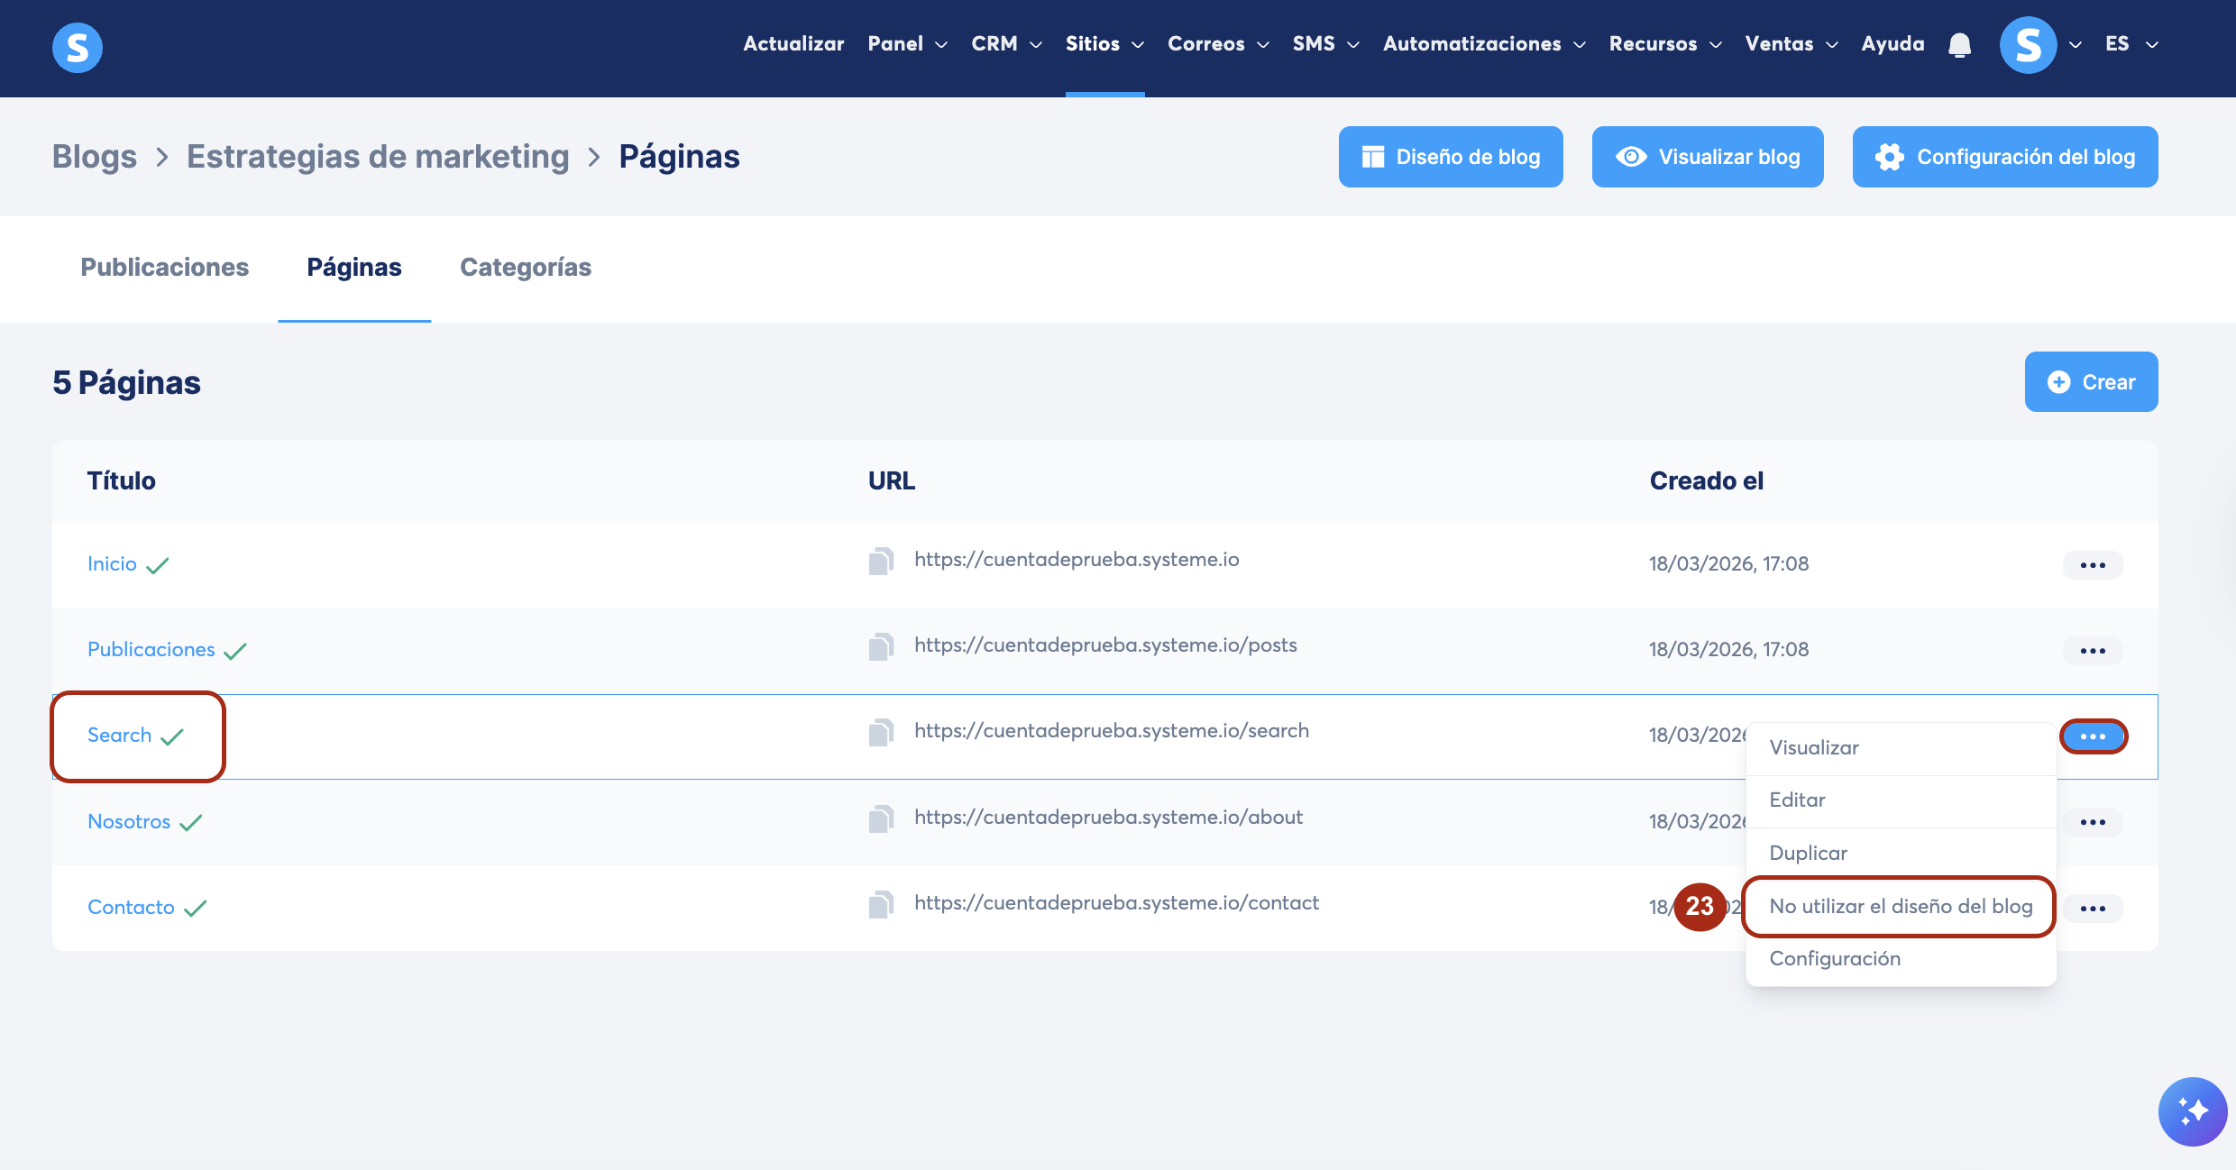
Task: Open the Nosotros page link
Action: (129, 822)
